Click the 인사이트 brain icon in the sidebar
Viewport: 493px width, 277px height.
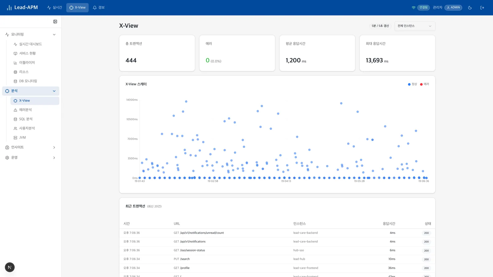pos(7,147)
